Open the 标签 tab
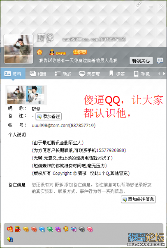The width and height of the screenshot is (167, 248). [x=117, y=74]
